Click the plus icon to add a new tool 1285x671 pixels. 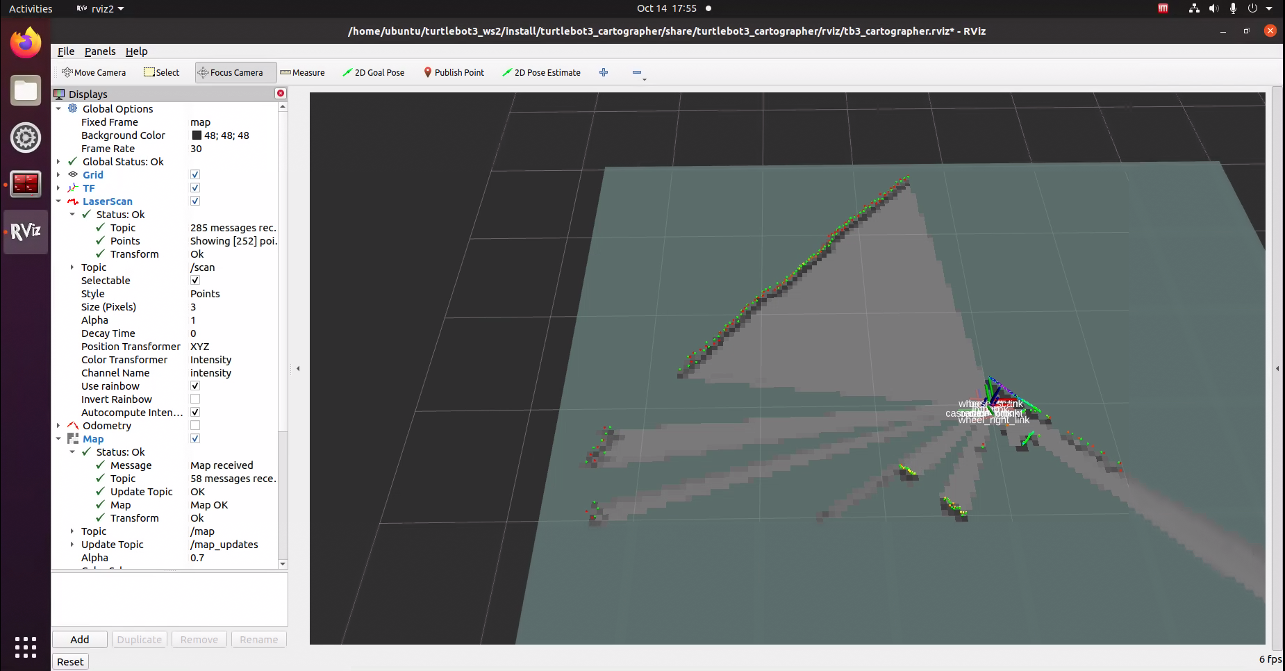tap(603, 72)
